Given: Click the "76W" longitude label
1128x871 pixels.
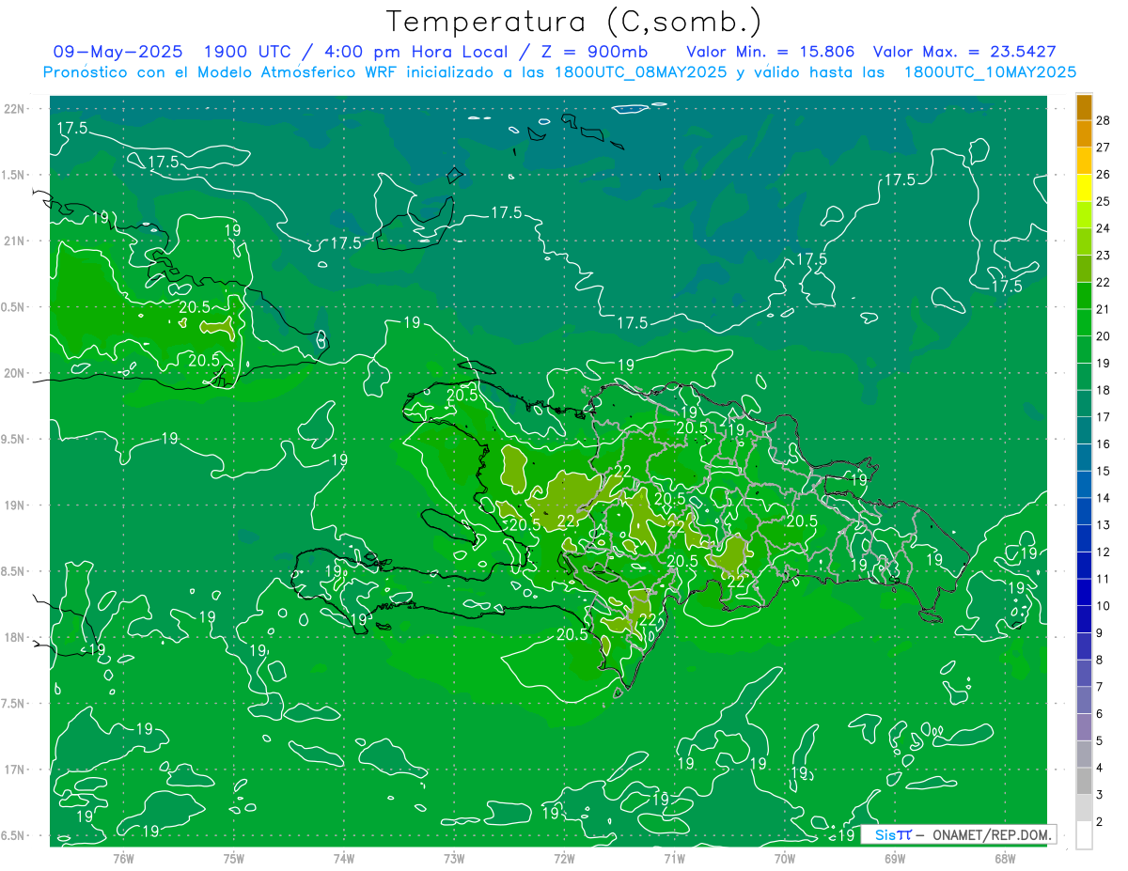Looking at the screenshot, I should tap(123, 859).
